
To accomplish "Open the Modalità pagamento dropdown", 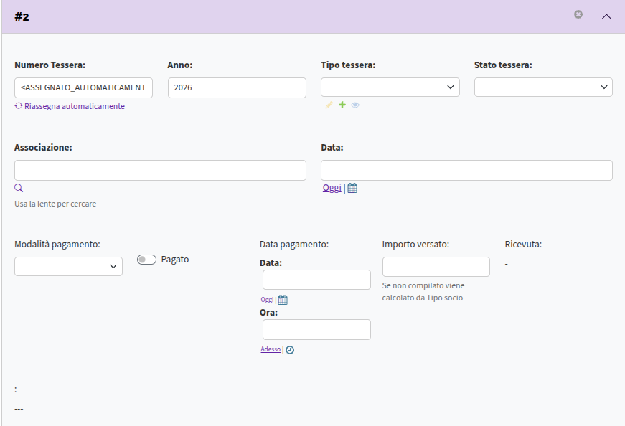I will 69,266.
